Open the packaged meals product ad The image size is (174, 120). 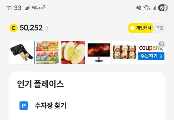pos(125,52)
